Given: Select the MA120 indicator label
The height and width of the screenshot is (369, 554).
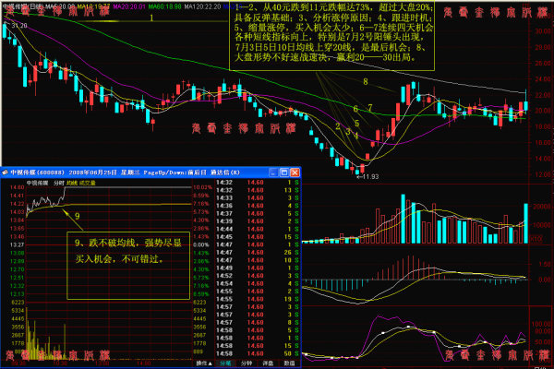Looking at the screenshot, I should coord(202,6).
